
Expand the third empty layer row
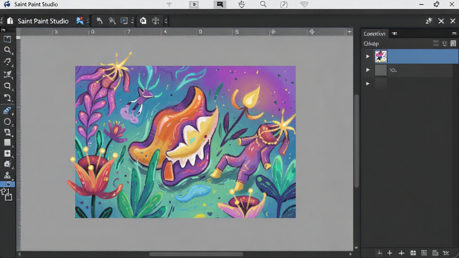(368, 84)
